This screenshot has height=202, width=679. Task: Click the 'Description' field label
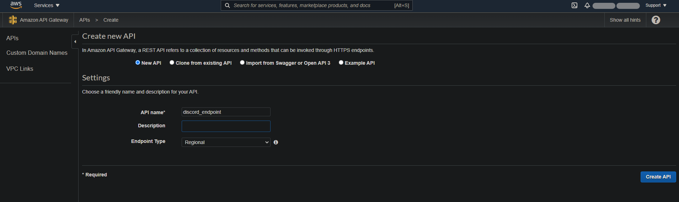click(x=151, y=126)
